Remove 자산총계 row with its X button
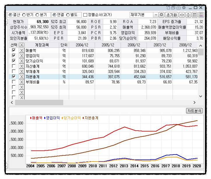 click(x=22, y=66)
